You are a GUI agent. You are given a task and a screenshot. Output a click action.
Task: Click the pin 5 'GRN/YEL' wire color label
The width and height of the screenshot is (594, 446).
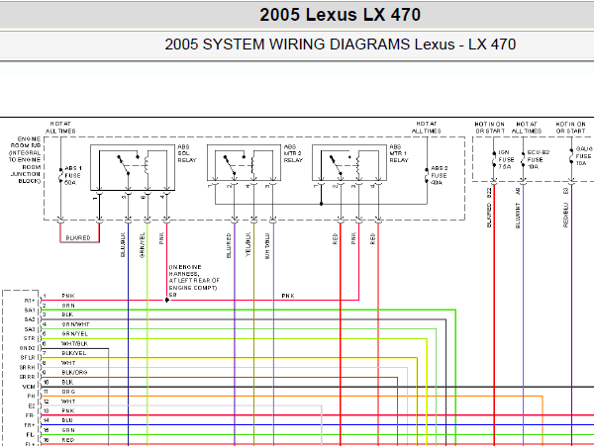click(75, 334)
